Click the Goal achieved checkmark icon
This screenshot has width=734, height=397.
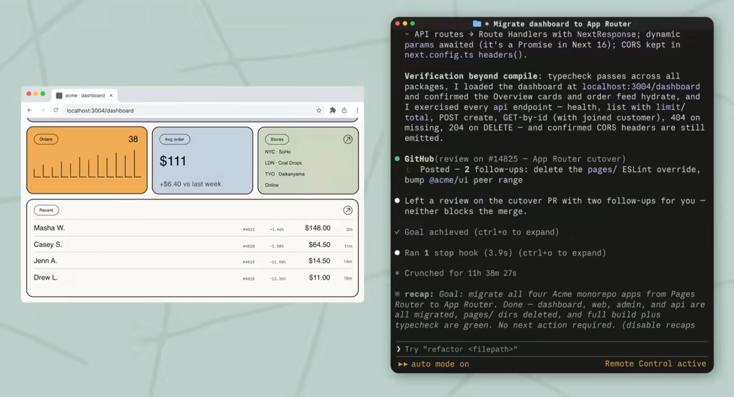397,232
